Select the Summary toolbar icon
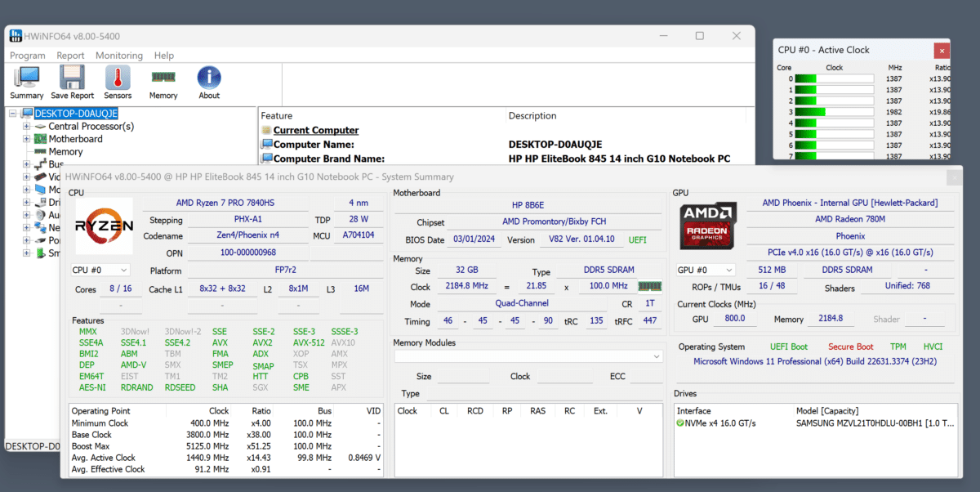 25,80
